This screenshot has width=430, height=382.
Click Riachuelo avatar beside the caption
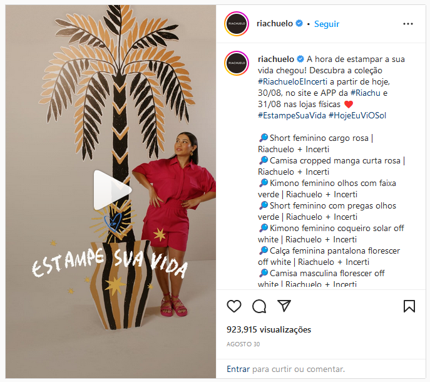(237, 63)
